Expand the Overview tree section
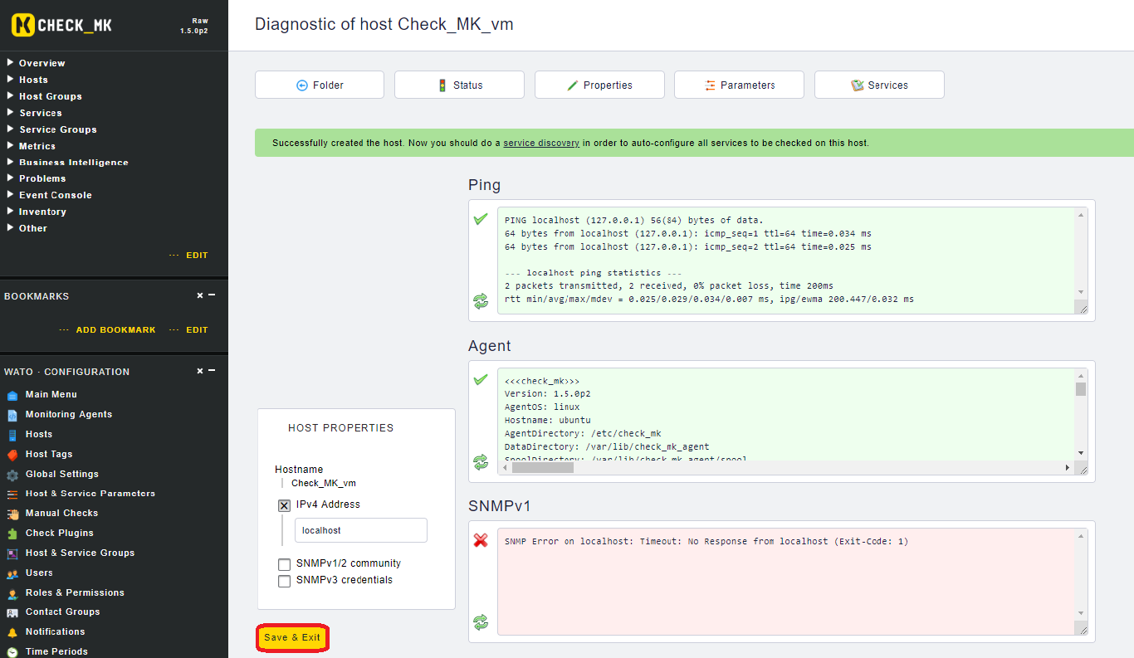 pyautogui.click(x=42, y=63)
